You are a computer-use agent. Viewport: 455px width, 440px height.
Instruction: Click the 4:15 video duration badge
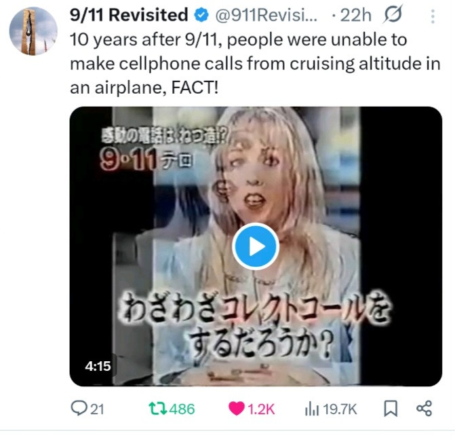coord(98,366)
